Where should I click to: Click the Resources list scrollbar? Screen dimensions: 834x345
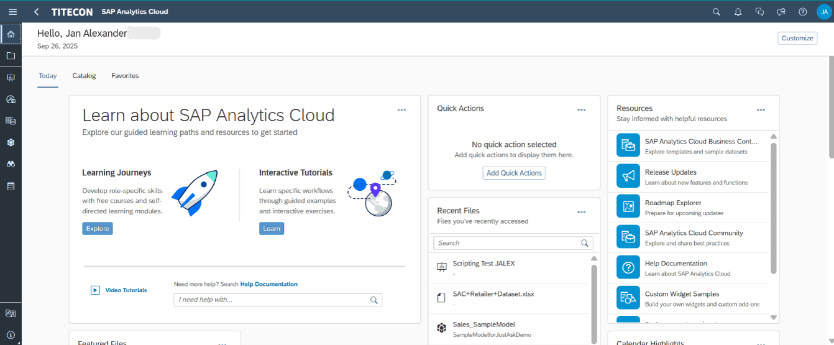click(774, 208)
